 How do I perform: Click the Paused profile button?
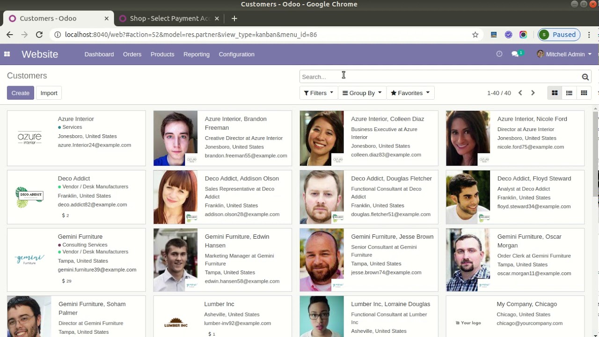559,35
